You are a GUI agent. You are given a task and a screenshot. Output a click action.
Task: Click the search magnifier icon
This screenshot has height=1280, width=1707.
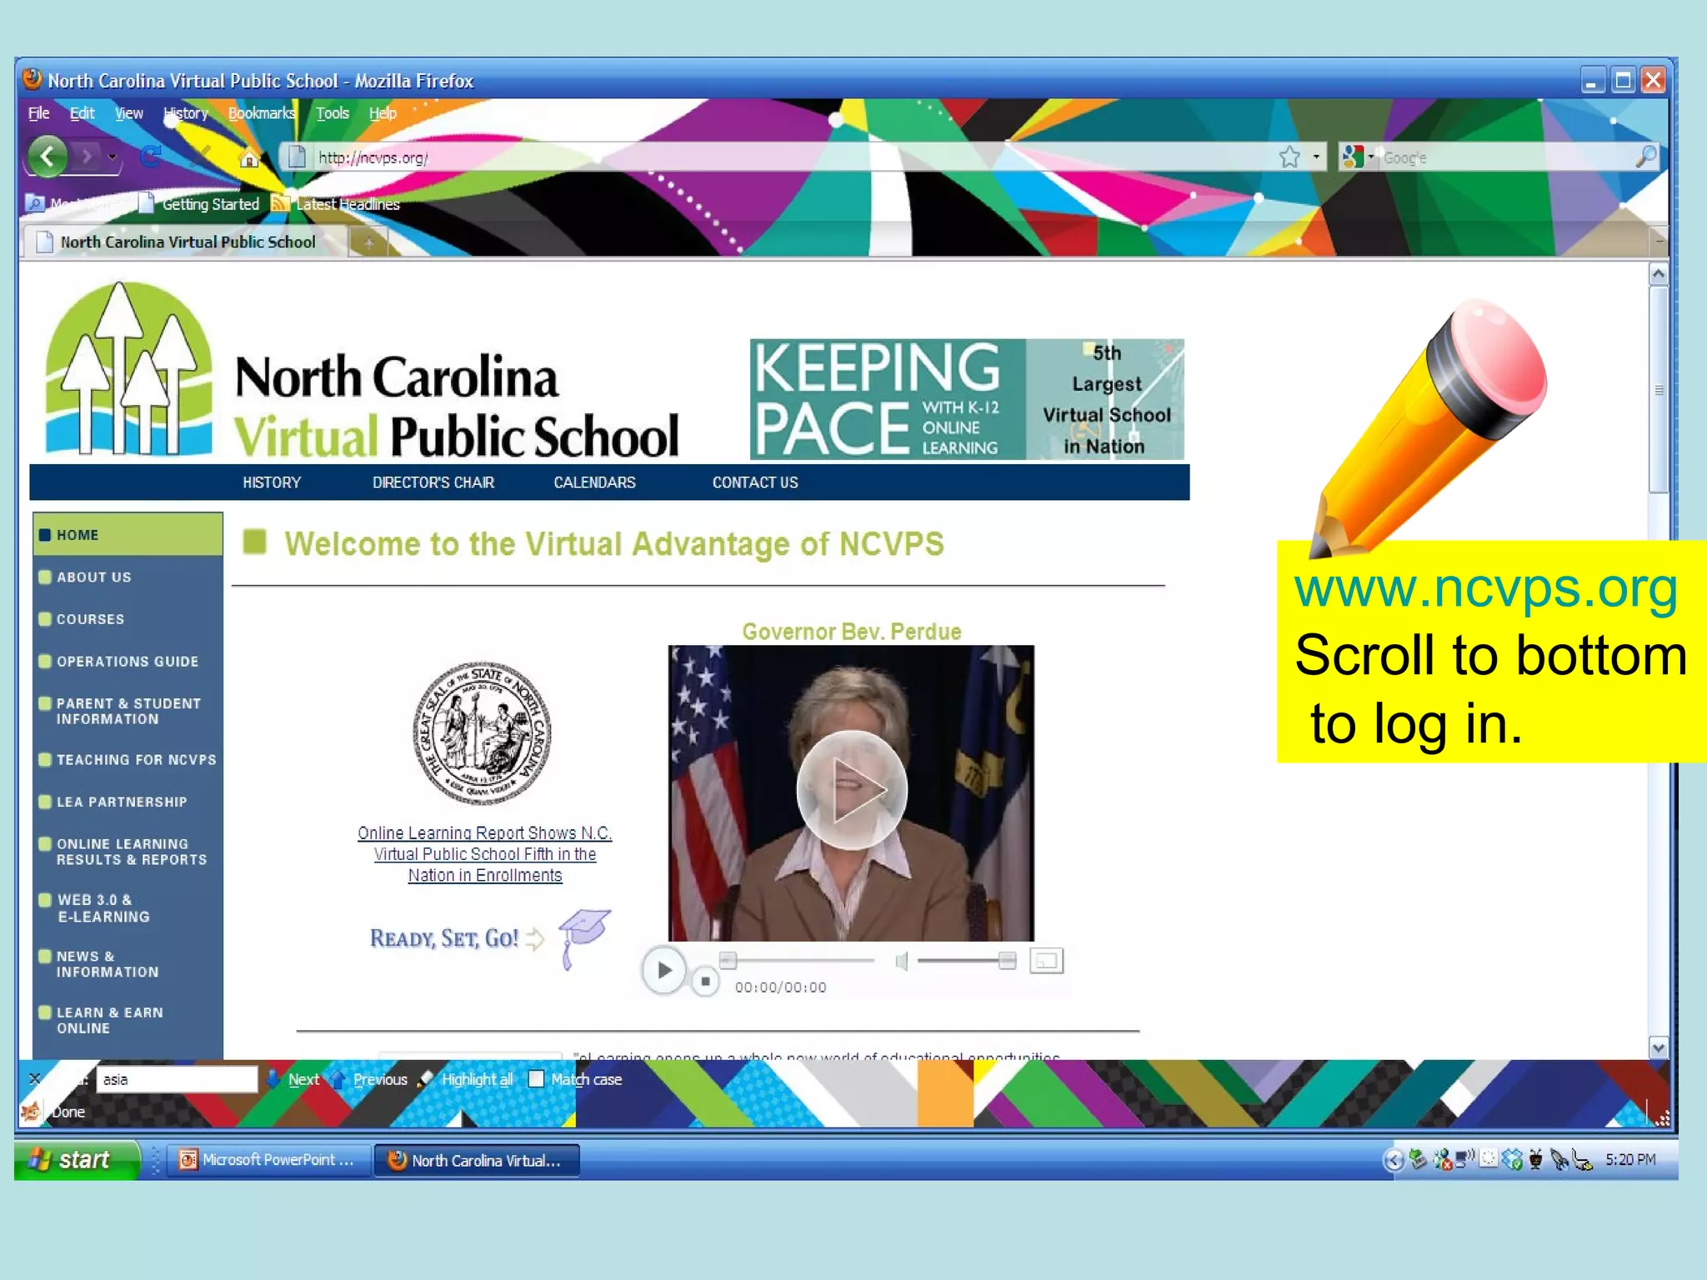[x=1646, y=157]
